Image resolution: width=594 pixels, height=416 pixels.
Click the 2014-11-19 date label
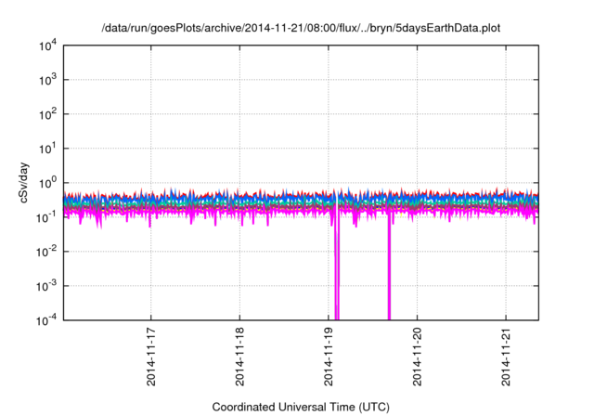tap(328, 357)
